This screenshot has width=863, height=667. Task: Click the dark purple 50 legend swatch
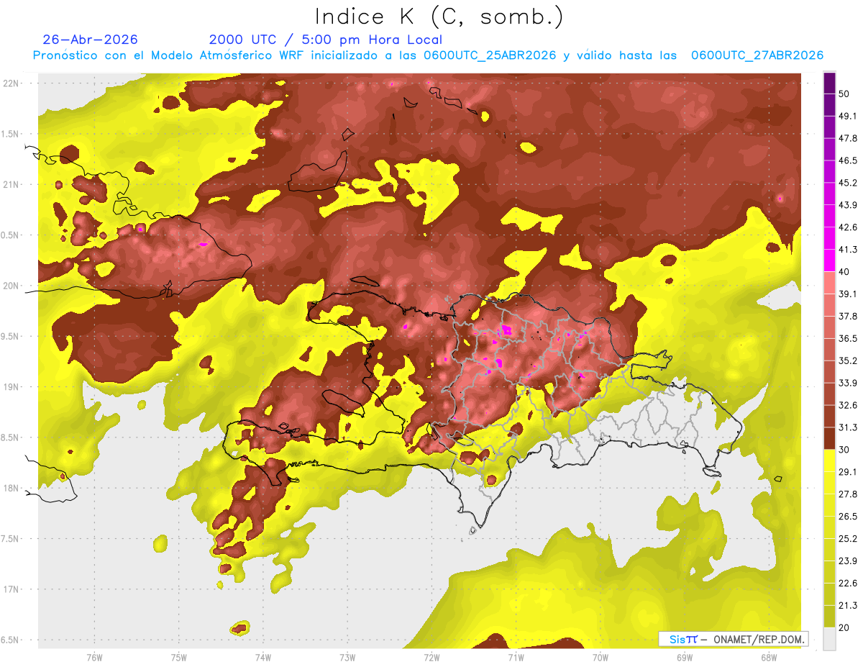click(829, 84)
